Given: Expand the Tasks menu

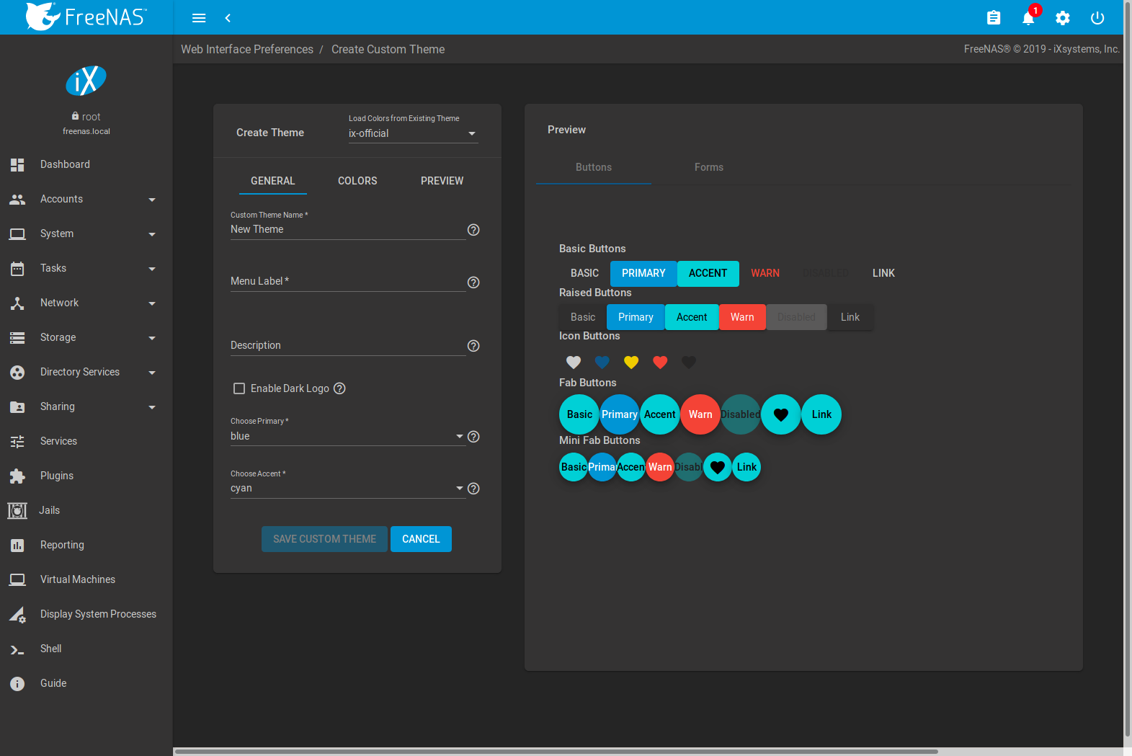Looking at the screenshot, I should click(86, 268).
